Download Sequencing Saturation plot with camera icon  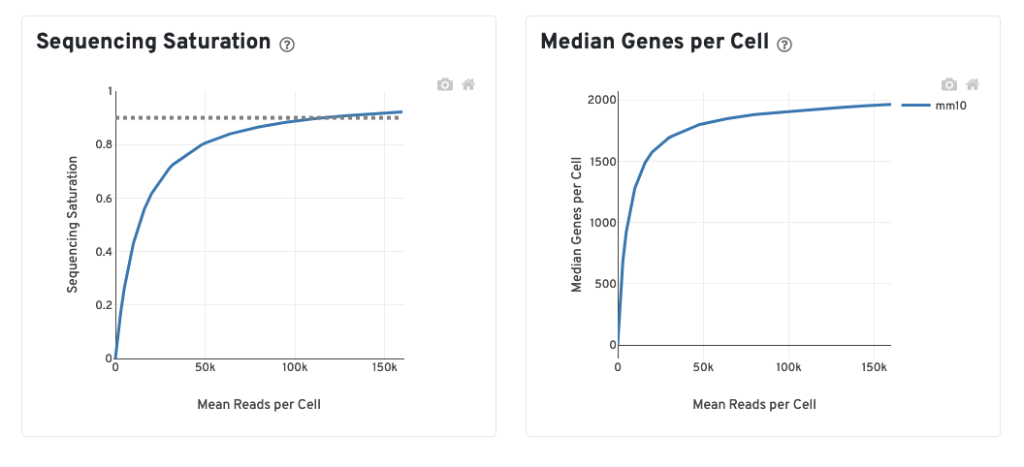coord(445,84)
